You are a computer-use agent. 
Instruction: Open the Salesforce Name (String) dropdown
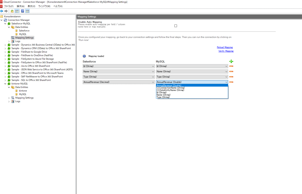pos(119,71)
